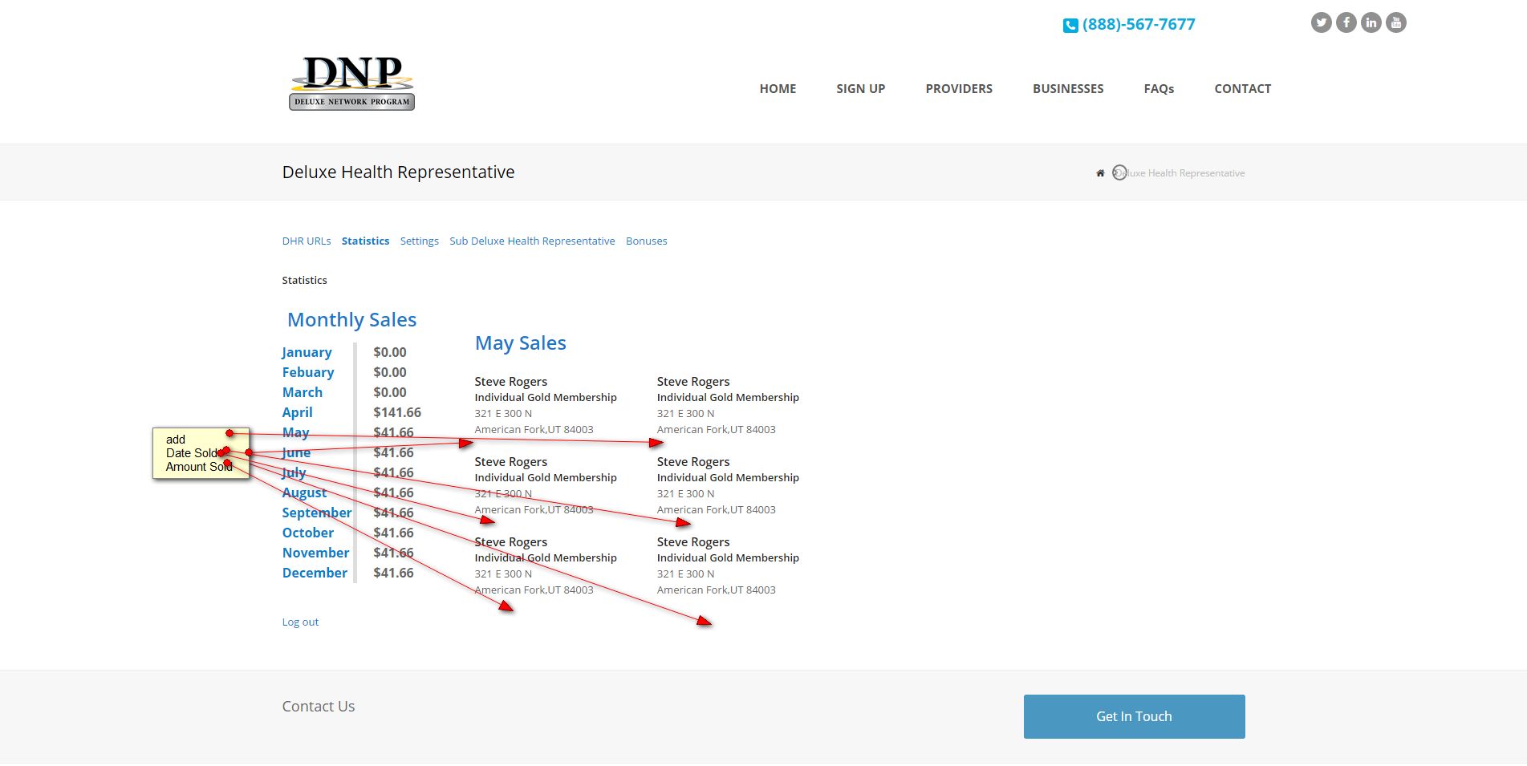Click December's $41.66 amount

393,573
